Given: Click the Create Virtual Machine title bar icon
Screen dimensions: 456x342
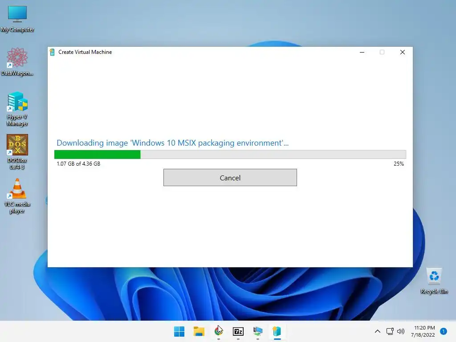Looking at the screenshot, I should [x=53, y=52].
